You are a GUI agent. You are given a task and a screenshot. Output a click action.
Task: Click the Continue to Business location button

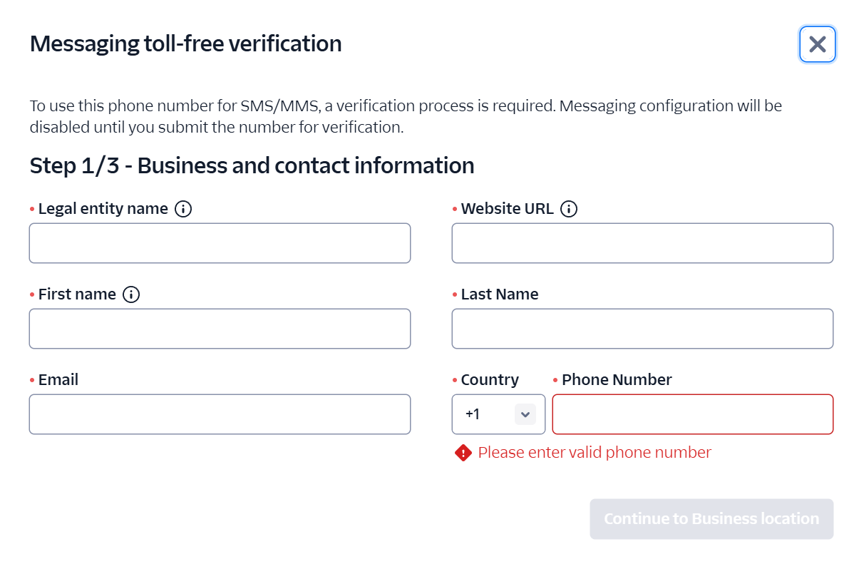click(x=711, y=519)
